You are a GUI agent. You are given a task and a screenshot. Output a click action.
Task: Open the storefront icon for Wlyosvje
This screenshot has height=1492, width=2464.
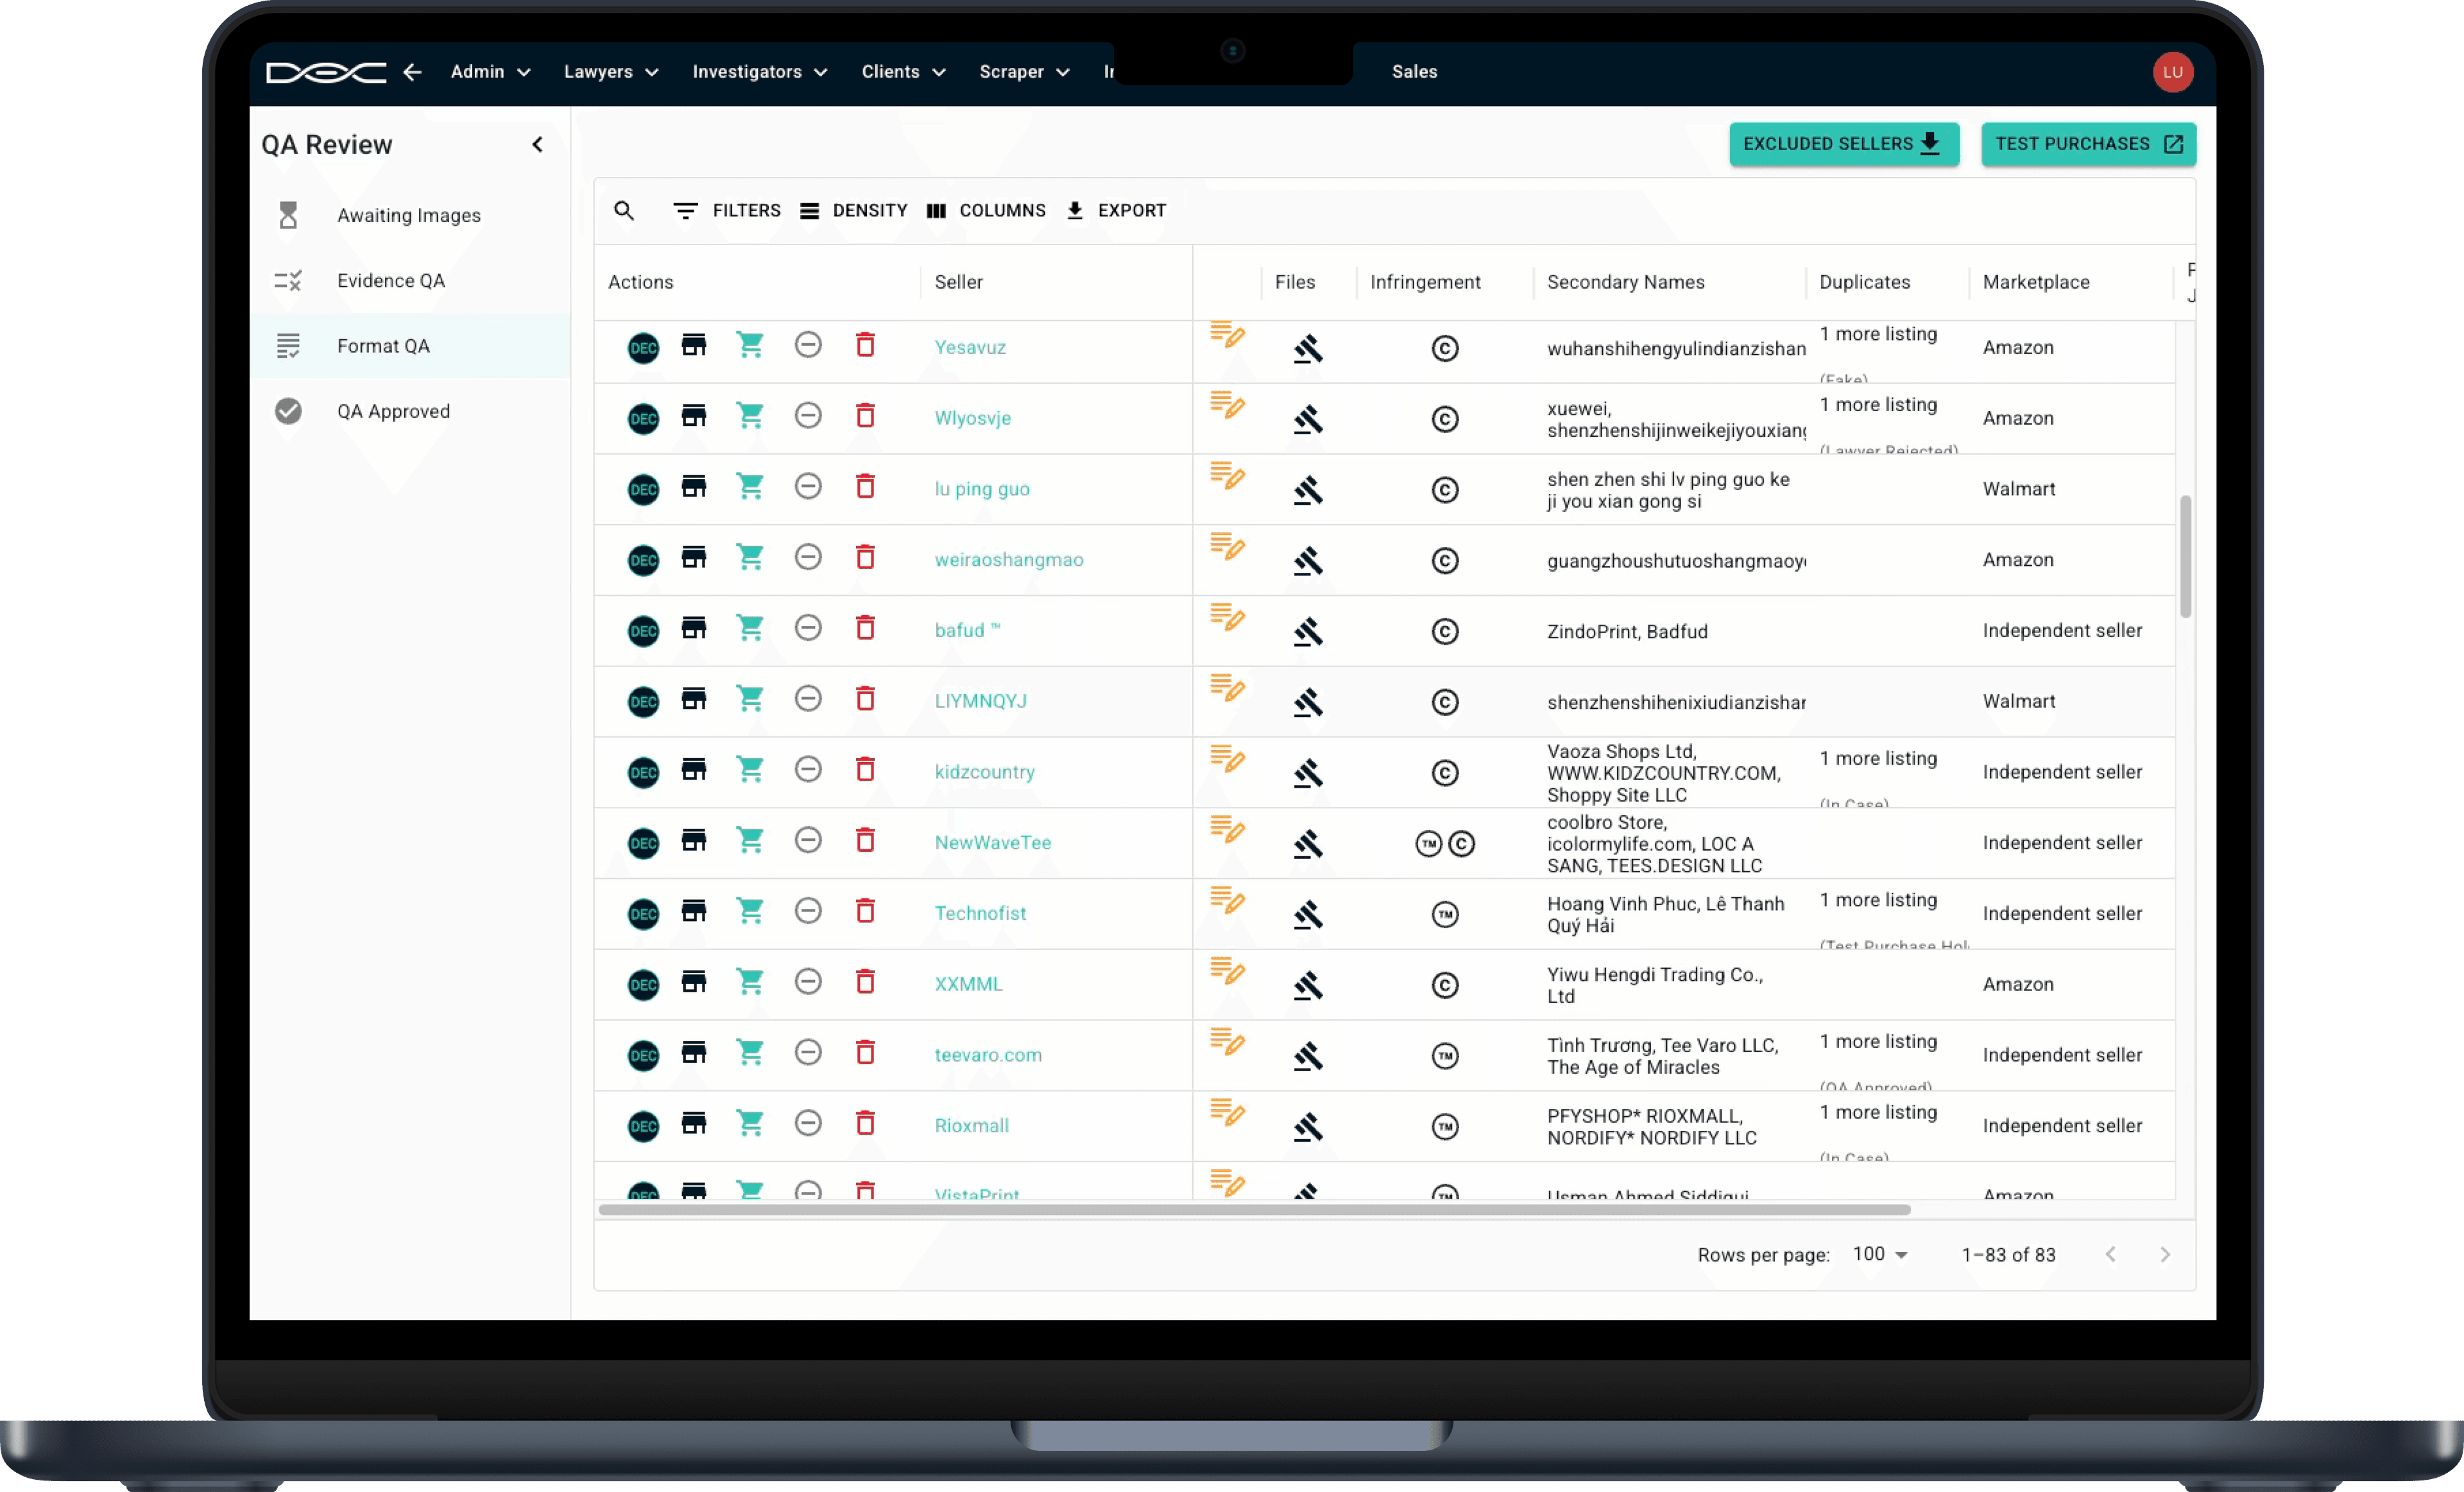tap(694, 416)
